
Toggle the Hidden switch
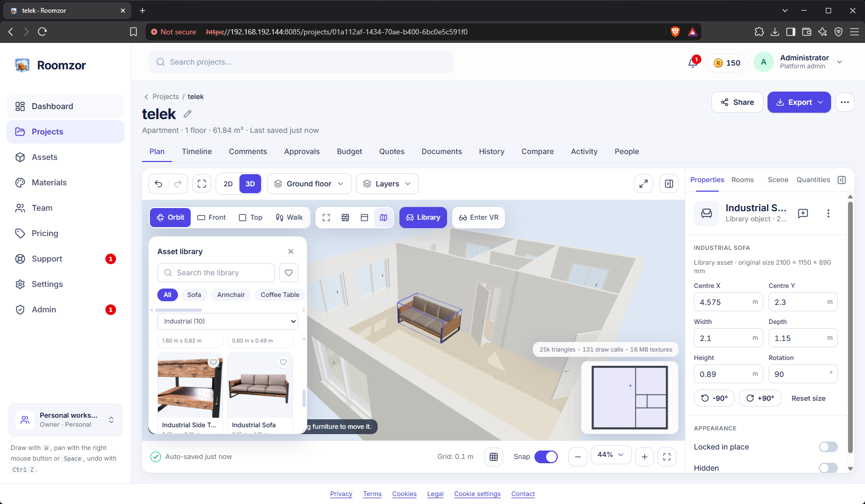[828, 468]
